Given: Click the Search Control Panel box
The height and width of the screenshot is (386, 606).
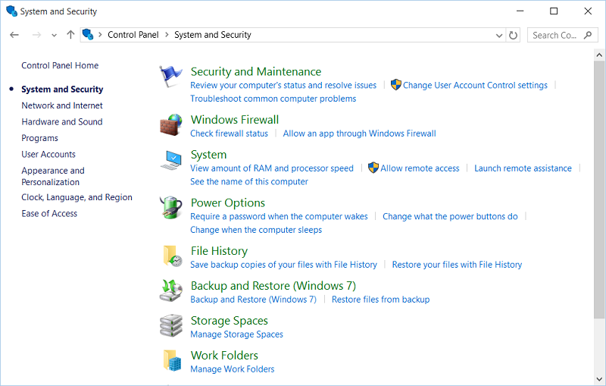Looking at the screenshot, I should [555, 35].
